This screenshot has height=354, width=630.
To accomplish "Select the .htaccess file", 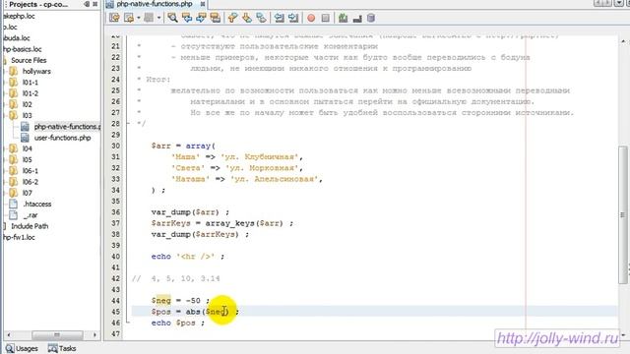I will pos(37,205).
